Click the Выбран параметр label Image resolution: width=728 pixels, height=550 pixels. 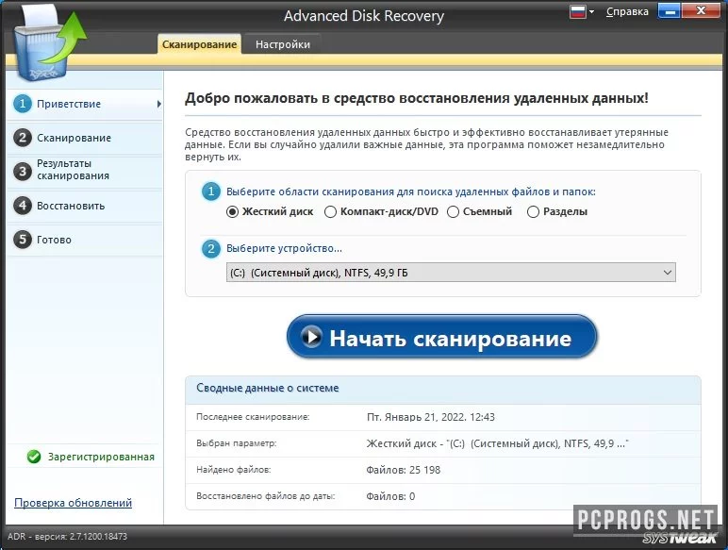tap(237, 443)
